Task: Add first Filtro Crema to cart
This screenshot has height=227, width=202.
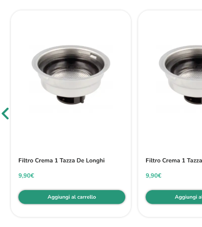Action: [x=72, y=197]
